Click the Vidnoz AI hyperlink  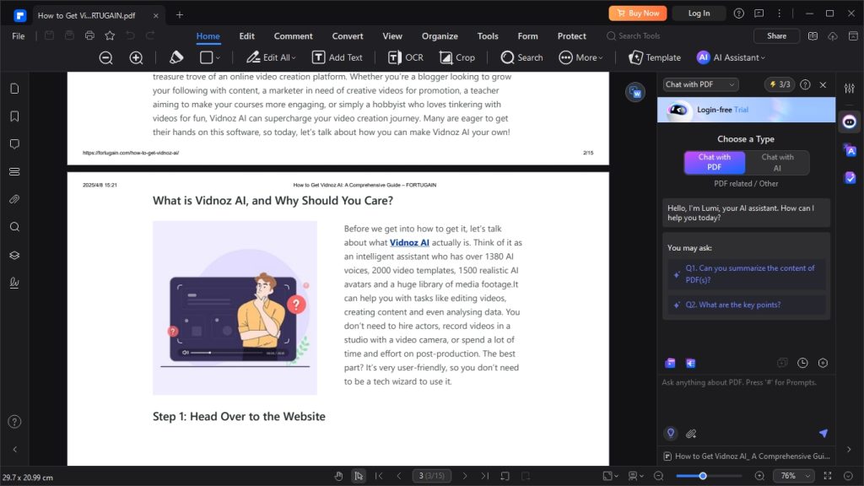(409, 242)
